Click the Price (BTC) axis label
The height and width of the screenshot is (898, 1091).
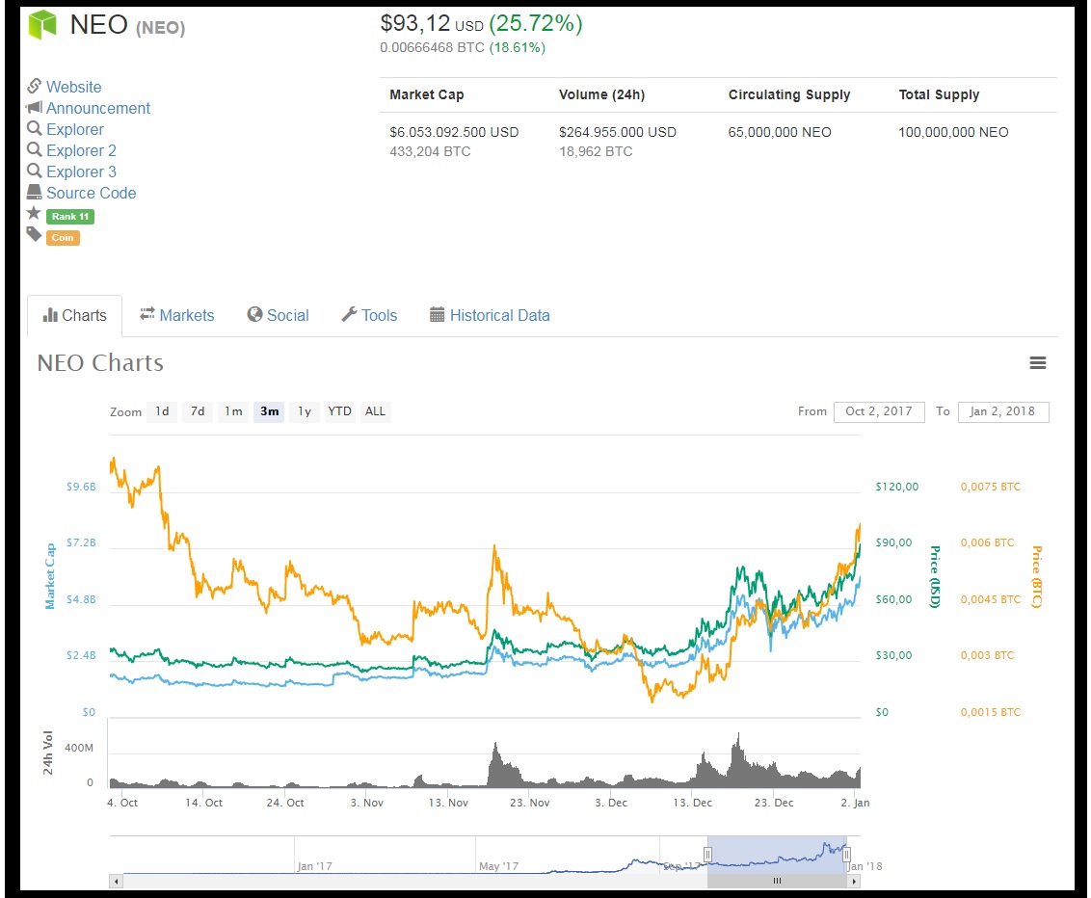(1036, 576)
